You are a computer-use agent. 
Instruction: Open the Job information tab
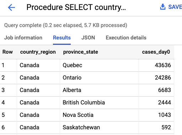pyautogui.click(x=23, y=38)
